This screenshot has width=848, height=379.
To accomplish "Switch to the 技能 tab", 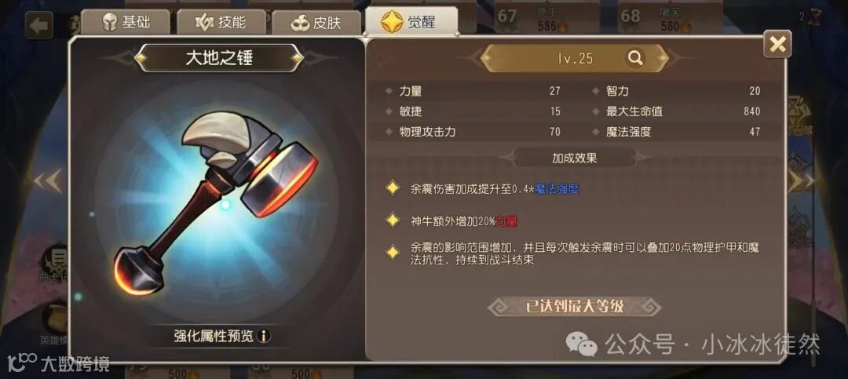I will coord(221,22).
